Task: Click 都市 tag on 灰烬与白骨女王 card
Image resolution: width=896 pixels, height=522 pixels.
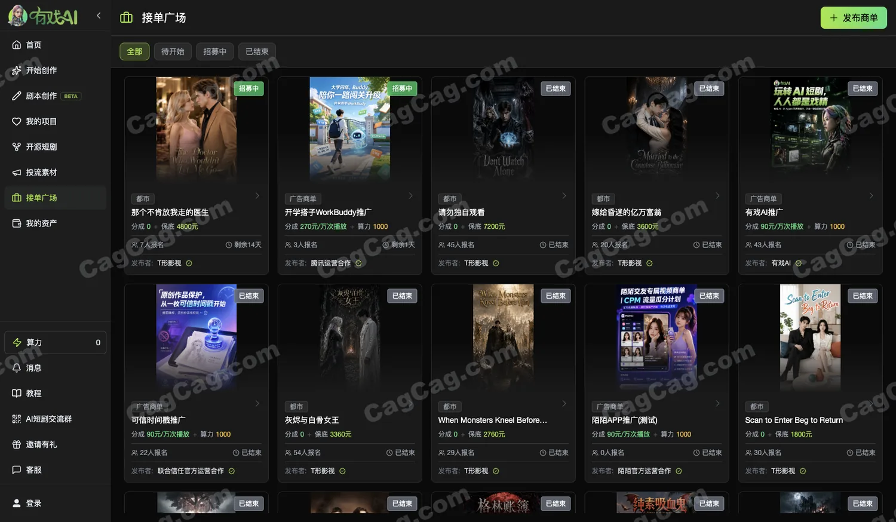Action: pos(296,407)
